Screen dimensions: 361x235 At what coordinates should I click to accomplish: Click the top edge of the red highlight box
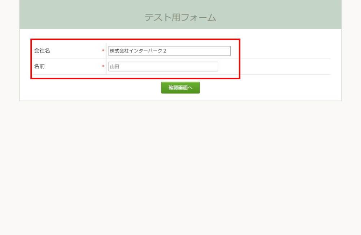click(135, 39)
